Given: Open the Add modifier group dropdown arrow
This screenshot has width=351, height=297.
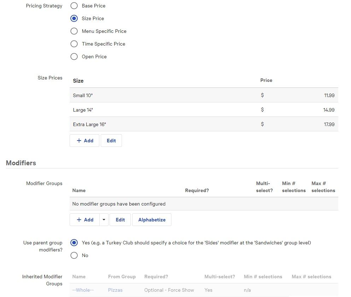Looking at the screenshot, I should click(104, 220).
